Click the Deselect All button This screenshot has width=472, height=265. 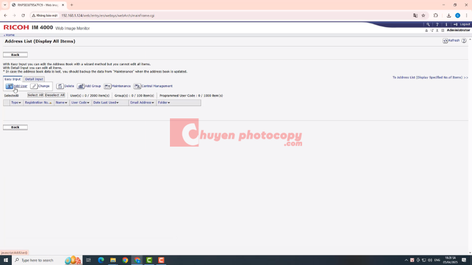click(x=55, y=95)
